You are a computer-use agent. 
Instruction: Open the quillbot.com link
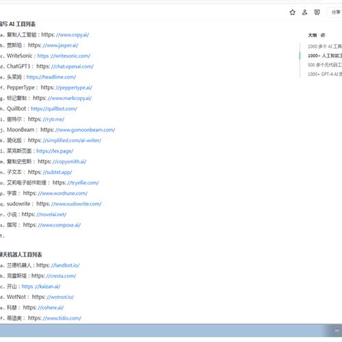tap(54, 109)
